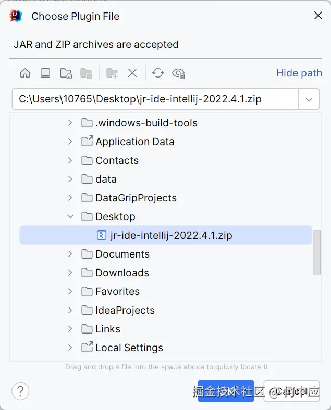The width and height of the screenshot is (331, 410).
Task: Jump to the Desktop directory icon
Action: pyautogui.click(x=45, y=73)
